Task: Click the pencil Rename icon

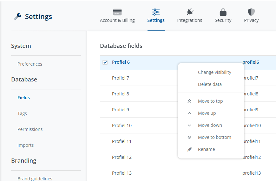Action: click(x=189, y=149)
